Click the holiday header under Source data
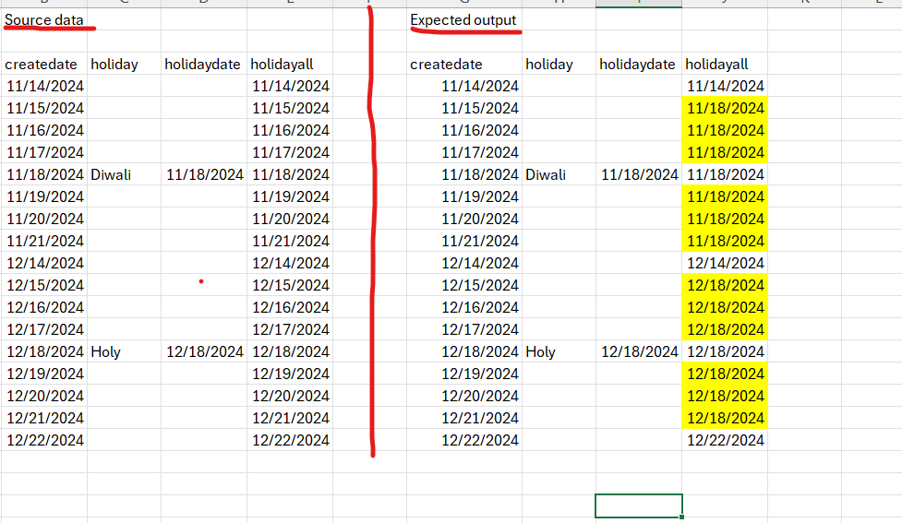902x523 pixels. [x=124, y=64]
